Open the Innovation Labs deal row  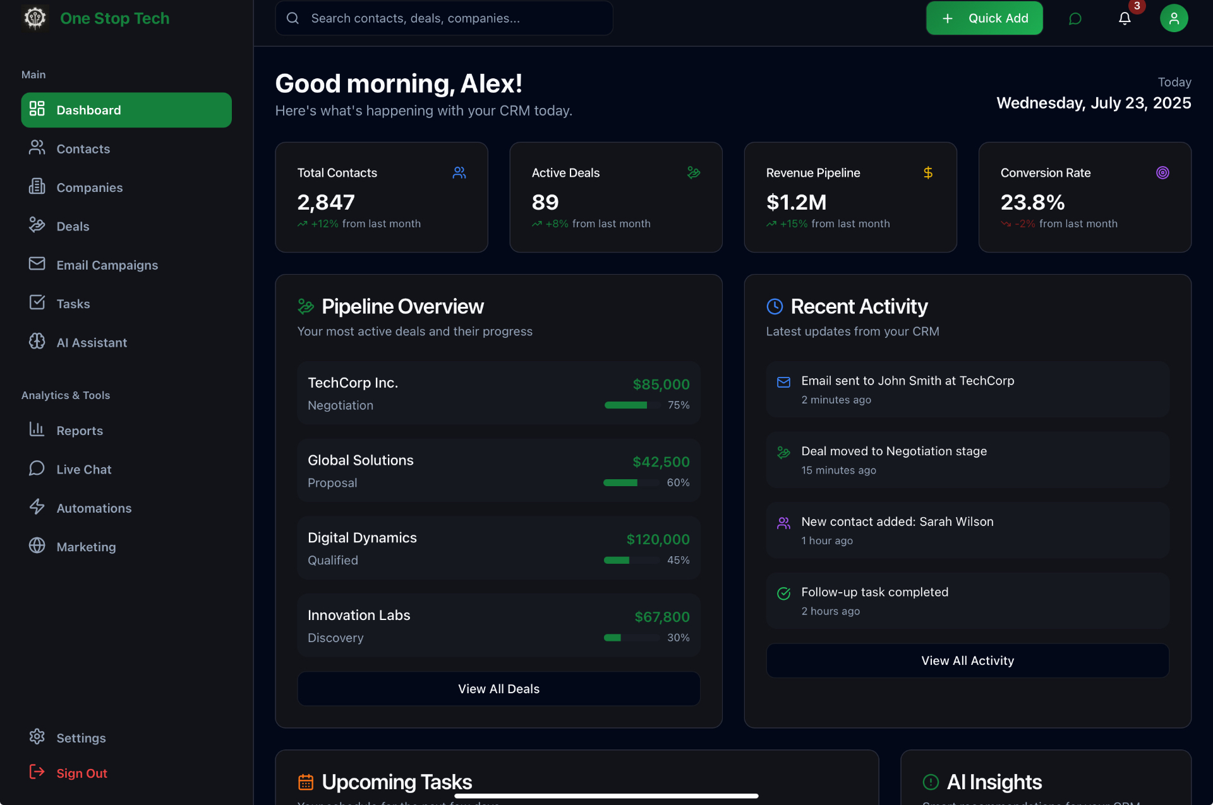pyautogui.click(x=498, y=626)
